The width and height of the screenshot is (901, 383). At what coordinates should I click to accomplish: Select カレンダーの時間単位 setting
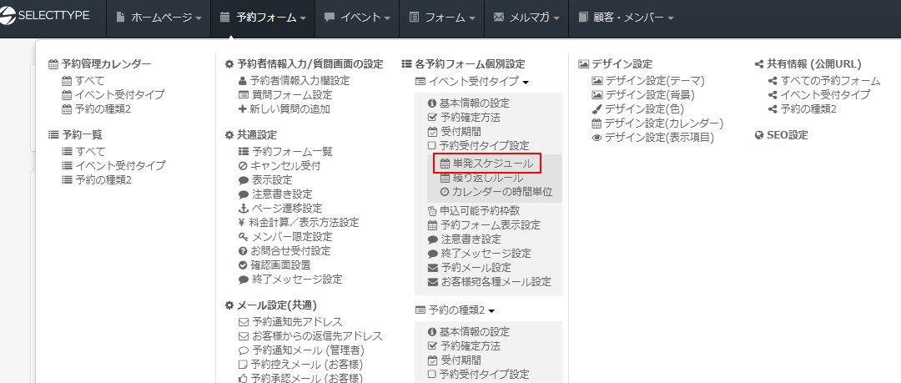click(x=501, y=192)
